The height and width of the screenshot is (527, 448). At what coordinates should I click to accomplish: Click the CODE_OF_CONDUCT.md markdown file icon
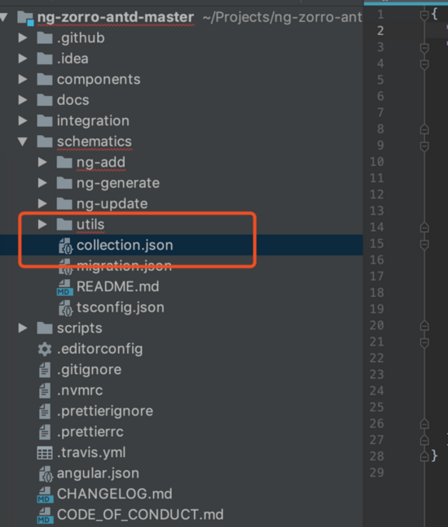point(45,516)
